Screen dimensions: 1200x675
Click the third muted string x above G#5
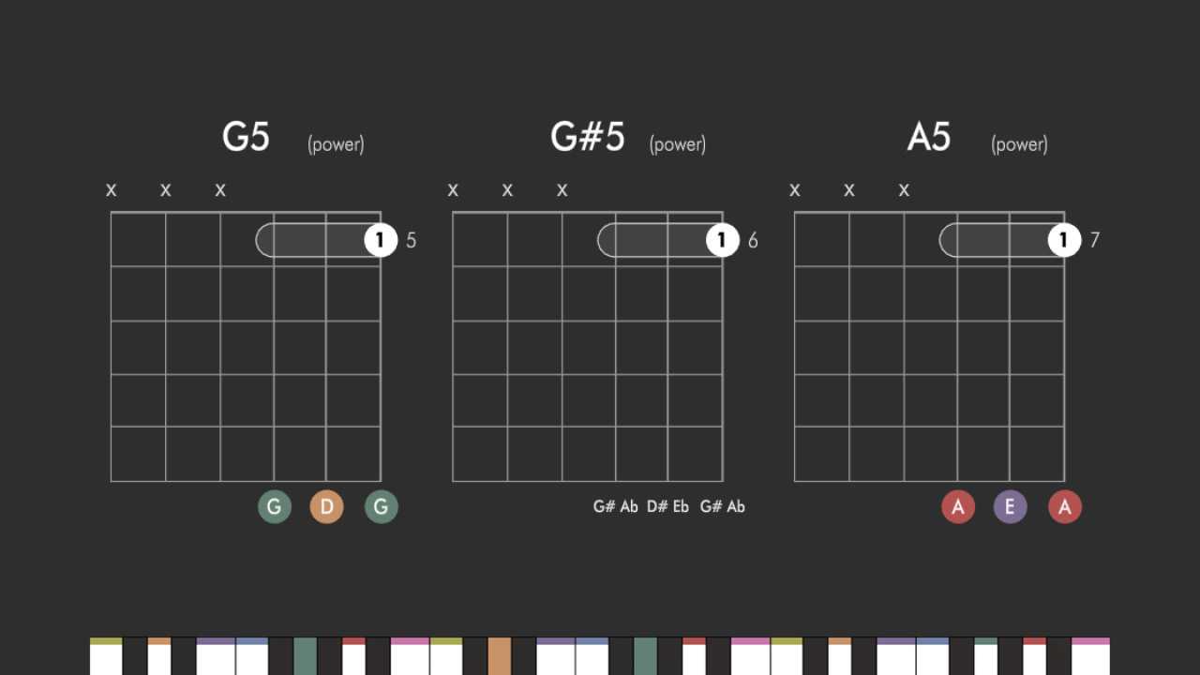point(562,190)
